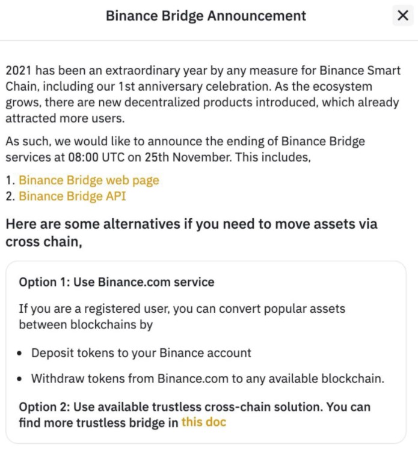
Task: Follow the 'this doc' trustless bridge link
Action: (x=204, y=422)
